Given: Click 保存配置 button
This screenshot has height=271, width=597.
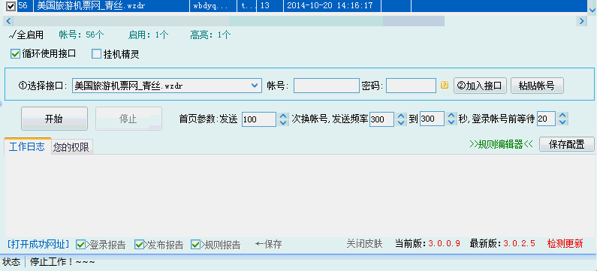Looking at the screenshot, I should coord(566,144).
